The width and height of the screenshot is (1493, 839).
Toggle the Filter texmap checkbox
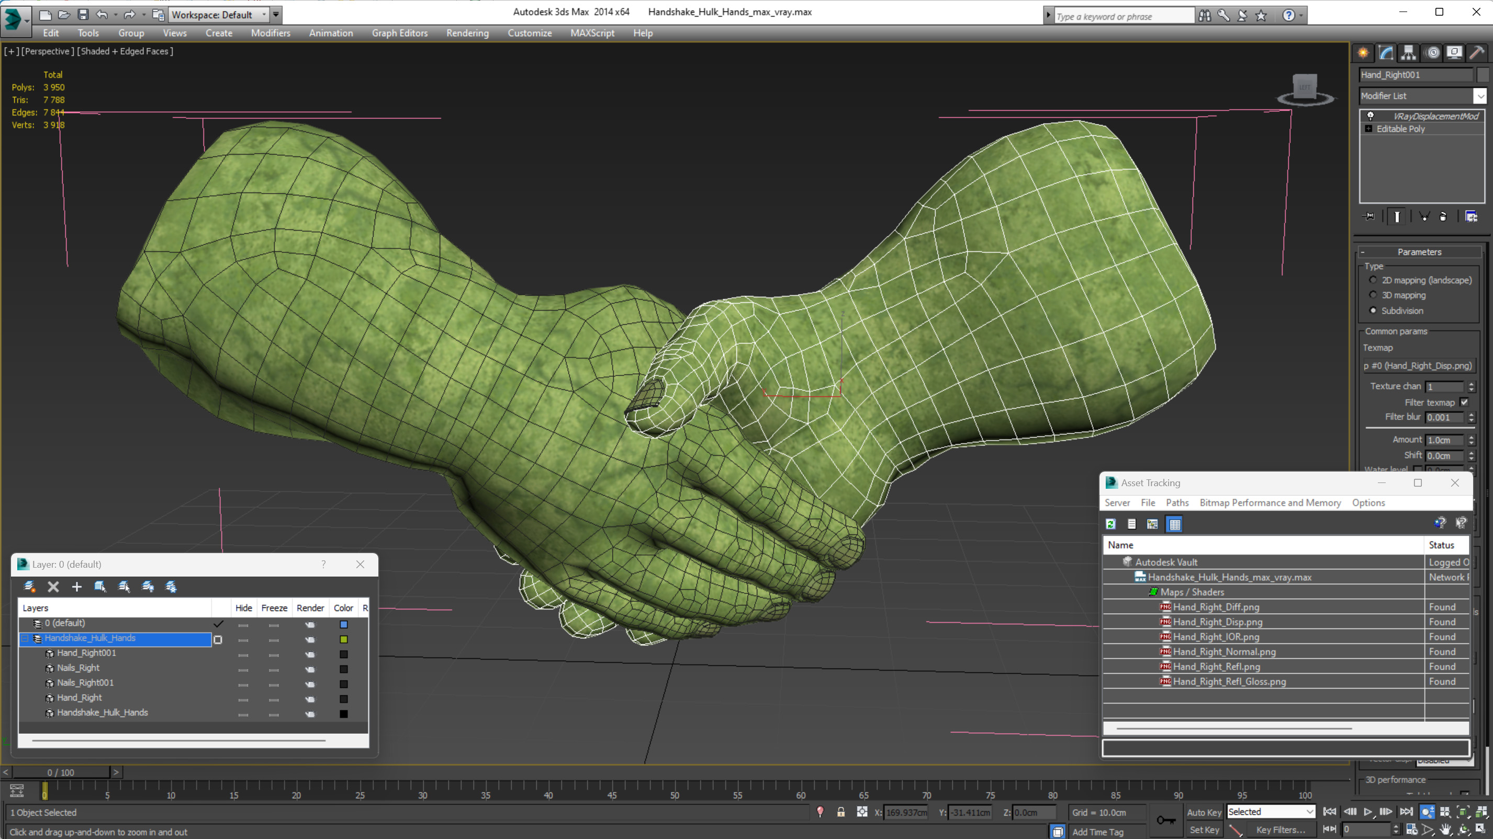1465,402
